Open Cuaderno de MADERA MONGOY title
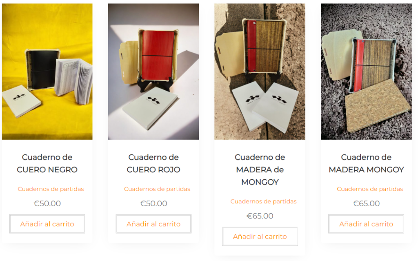Viewport: 418px width, 261px height. tap(366, 163)
